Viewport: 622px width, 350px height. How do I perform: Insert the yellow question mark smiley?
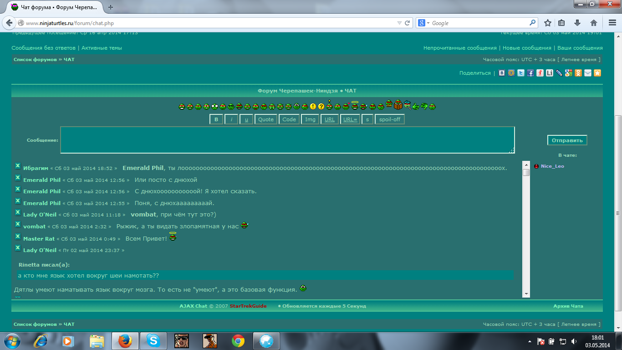tap(321, 106)
